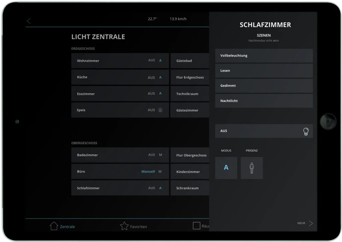This screenshot has height=242, width=342.
Task: Activate the Nachtlicht scene
Action: [x=264, y=100]
